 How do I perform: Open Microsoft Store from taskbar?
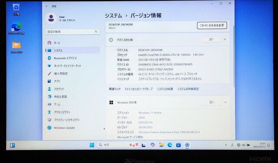(x=179, y=145)
